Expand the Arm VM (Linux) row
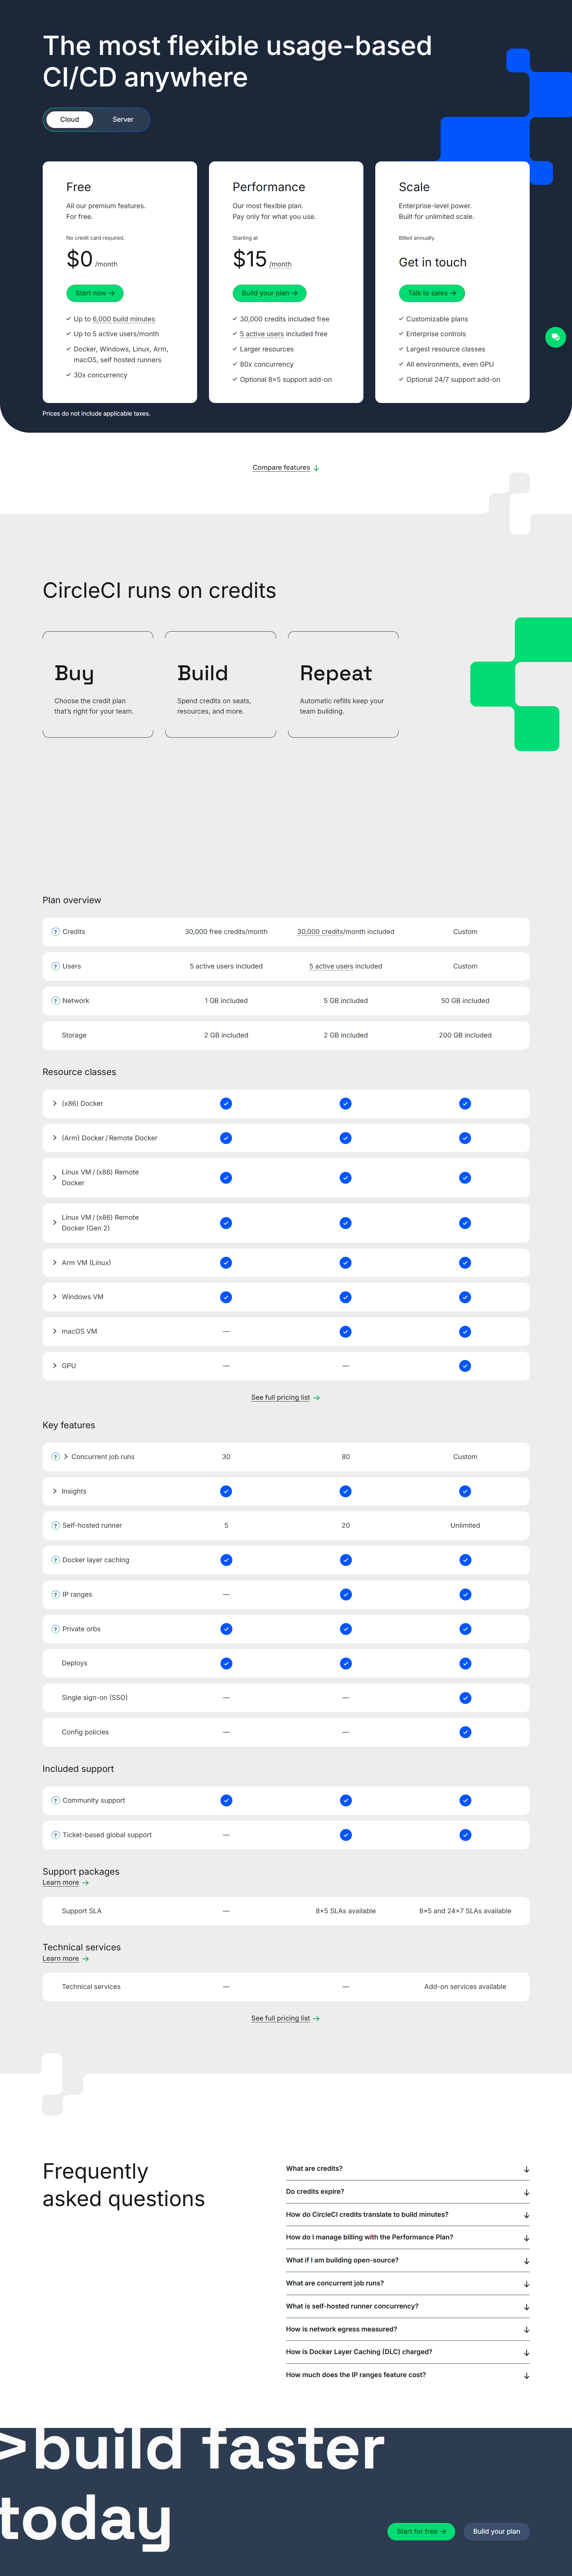Screen dimensions: 572x2576 55,1262
